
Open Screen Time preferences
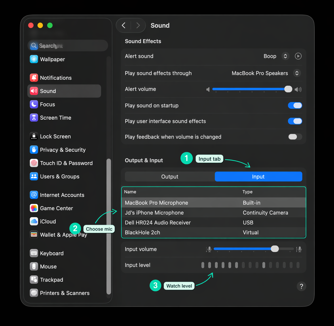[x=34, y=118]
